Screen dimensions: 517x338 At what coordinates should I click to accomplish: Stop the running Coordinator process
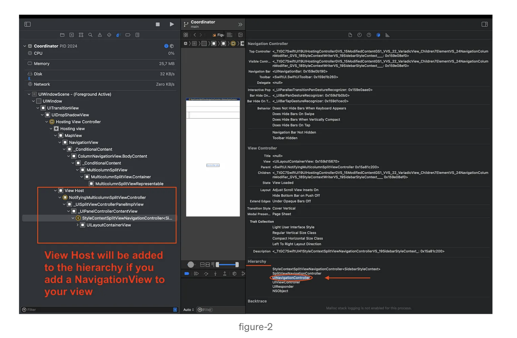point(158,24)
